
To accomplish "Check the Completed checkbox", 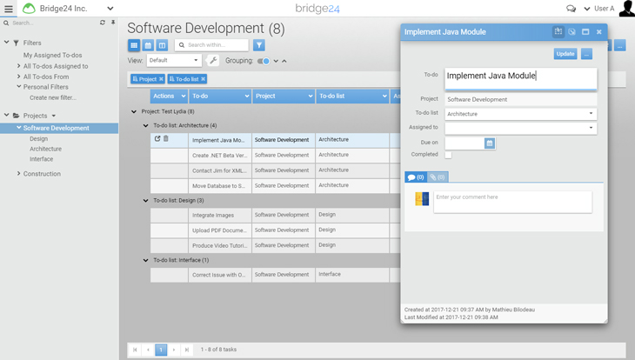I will [448, 155].
